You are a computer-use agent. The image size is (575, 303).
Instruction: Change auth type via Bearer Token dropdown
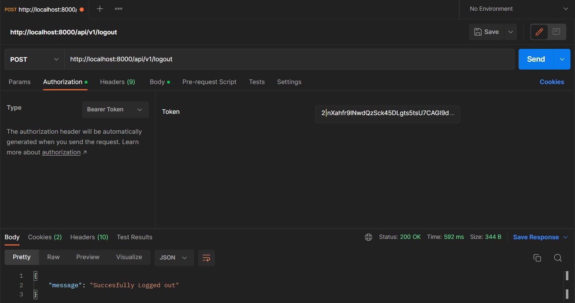coord(115,109)
